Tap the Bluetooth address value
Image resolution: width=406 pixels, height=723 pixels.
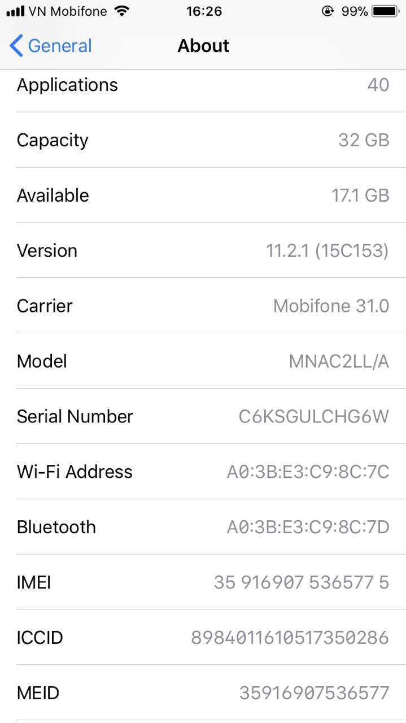pyautogui.click(x=308, y=528)
